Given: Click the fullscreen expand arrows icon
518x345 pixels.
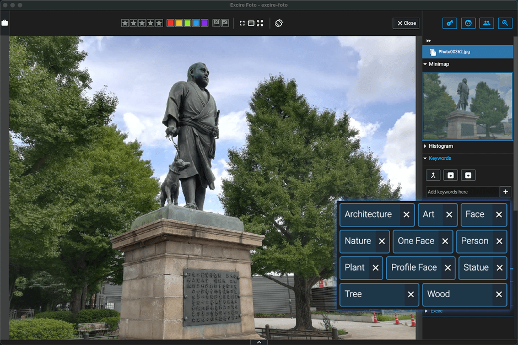Looking at the screenshot, I should [x=260, y=23].
